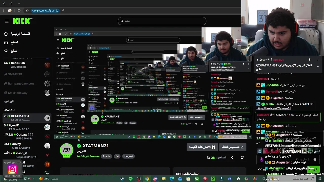The height and width of the screenshot is (182, 324).
Task: Select OutLaw444 PUBG Mobile channel
Action: tap(27, 136)
